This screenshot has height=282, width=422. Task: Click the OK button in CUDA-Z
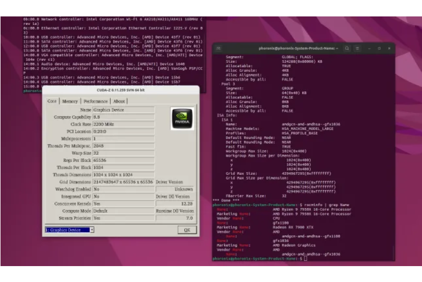tap(187, 230)
